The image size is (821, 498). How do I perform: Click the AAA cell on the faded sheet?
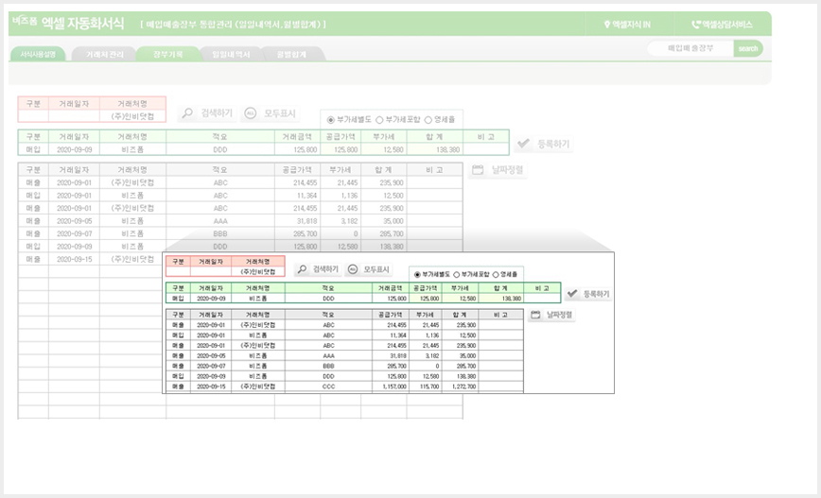click(x=220, y=221)
